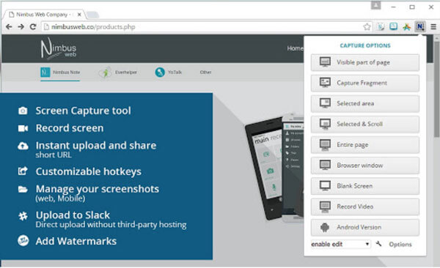Switch to the Everhelper product tab
440x268 pixels.
pyautogui.click(x=117, y=72)
